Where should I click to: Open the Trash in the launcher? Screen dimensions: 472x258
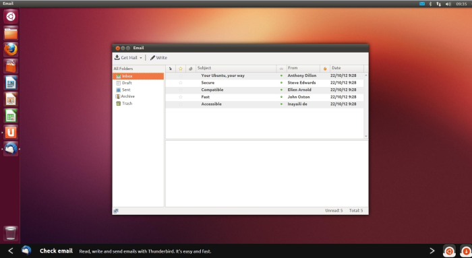pos(11,233)
